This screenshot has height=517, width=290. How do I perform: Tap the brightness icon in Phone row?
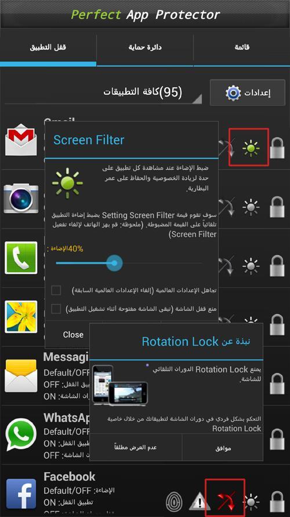(251, 266)
